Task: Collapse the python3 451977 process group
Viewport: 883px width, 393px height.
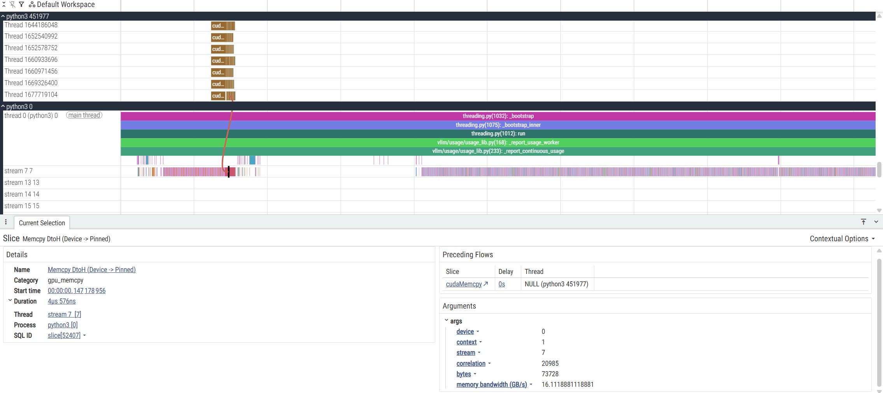Action: [3, 16]
